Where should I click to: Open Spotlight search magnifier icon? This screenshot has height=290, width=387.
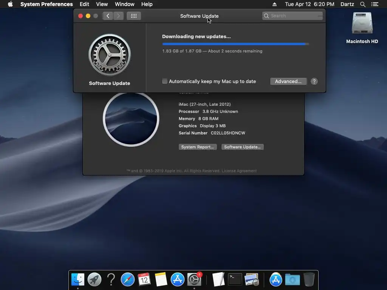pos(362,4)
